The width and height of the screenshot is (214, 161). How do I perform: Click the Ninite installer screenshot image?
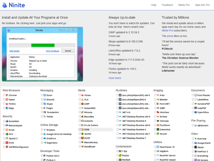click(x=42, y=54)
